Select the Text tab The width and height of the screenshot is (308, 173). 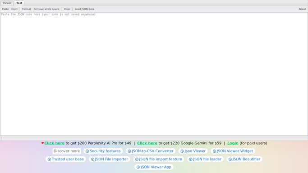click(x=19, y=3)
